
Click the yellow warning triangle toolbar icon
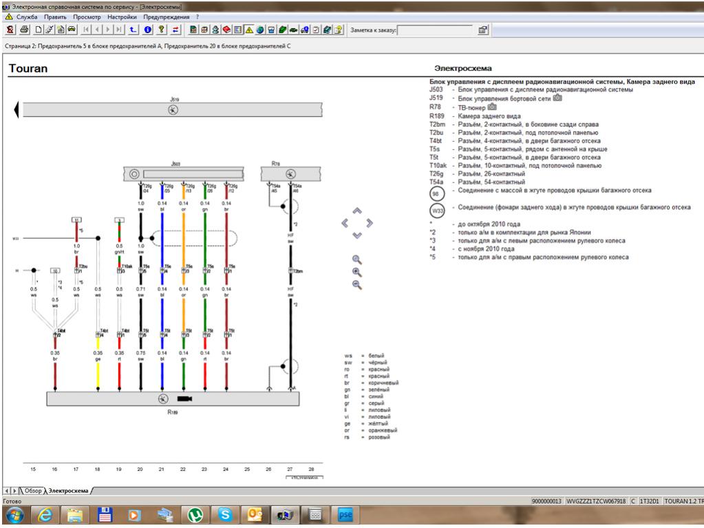tap(248, 30)
